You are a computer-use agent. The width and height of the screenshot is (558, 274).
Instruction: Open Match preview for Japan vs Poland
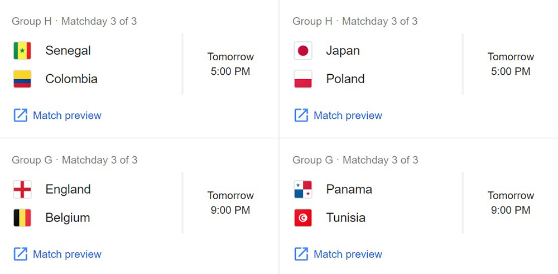click(x=348, y=116)
